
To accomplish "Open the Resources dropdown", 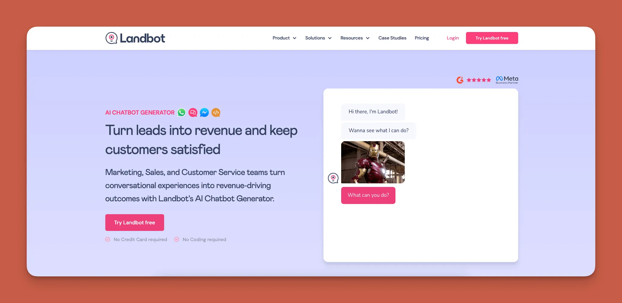I will tap(355, 38).
